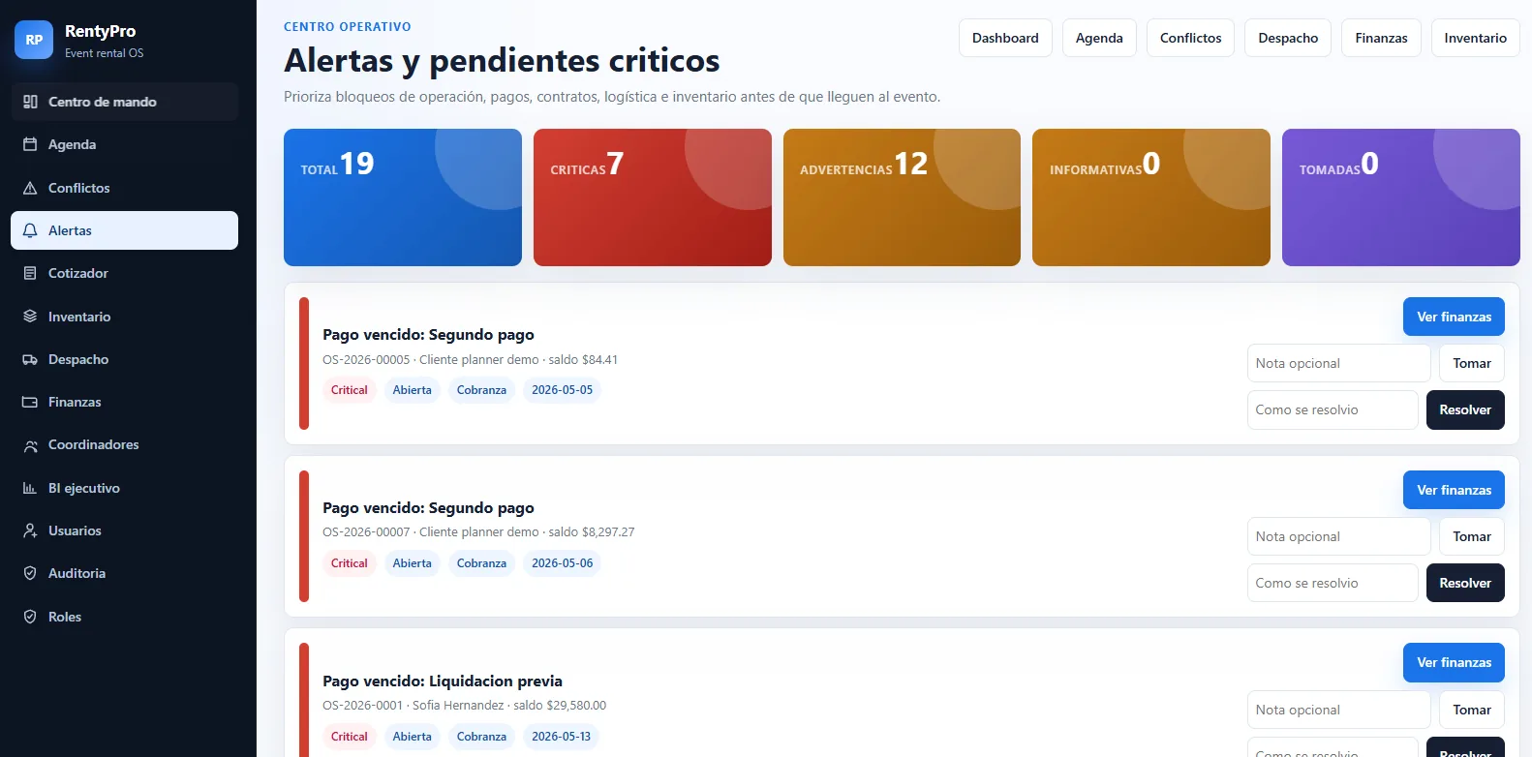Click the 2026-05-05 date tag
Screen dimensions: 1532x757
pos(562,390)
